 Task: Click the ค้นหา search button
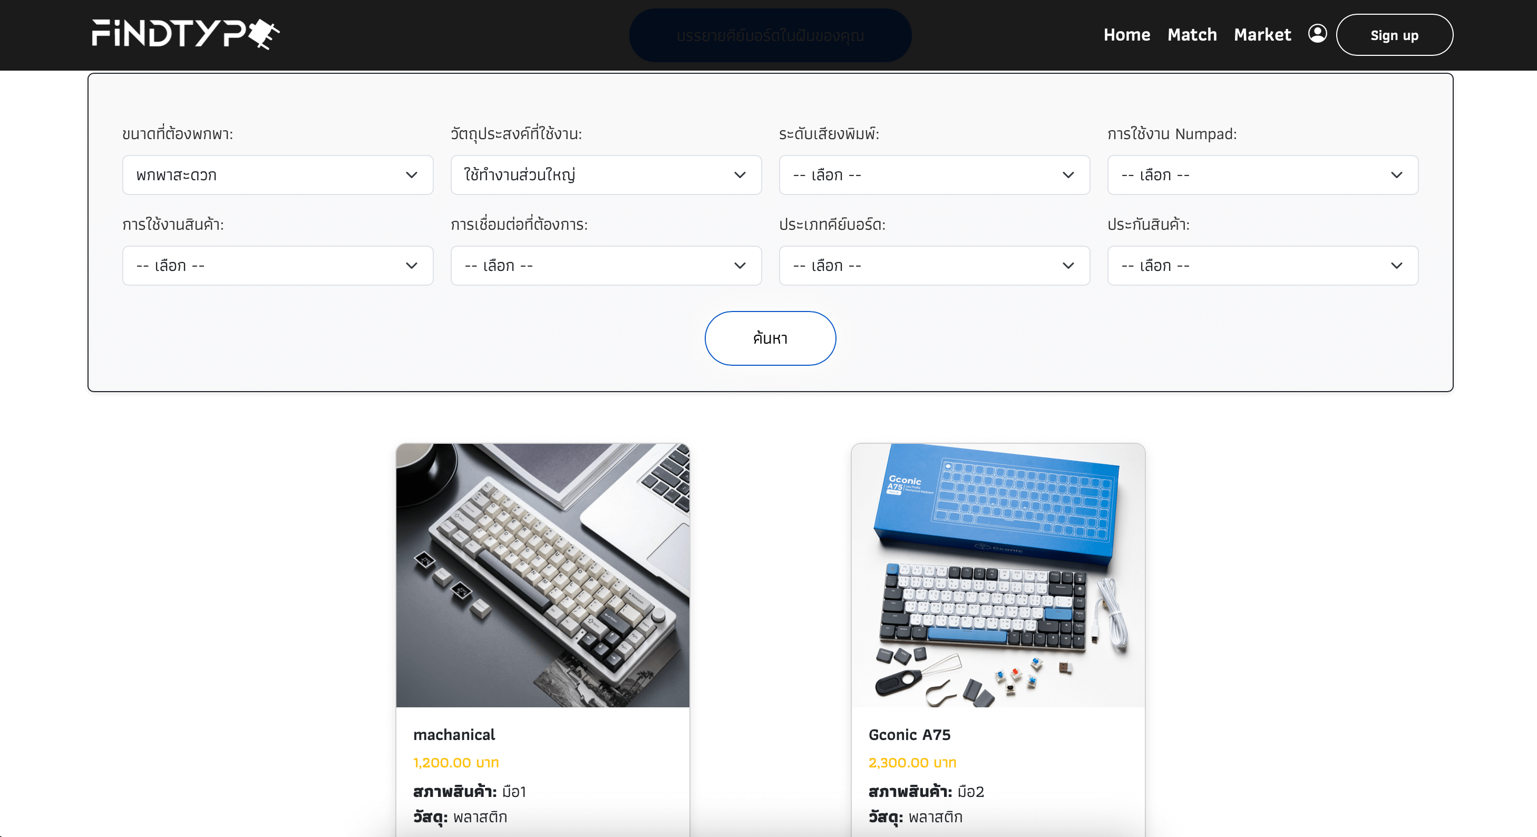(770, 338)
